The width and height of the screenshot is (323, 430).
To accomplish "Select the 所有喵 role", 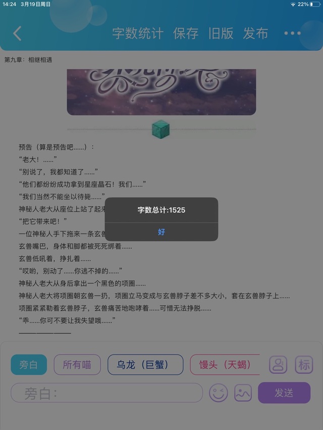I will pos(77,365).
